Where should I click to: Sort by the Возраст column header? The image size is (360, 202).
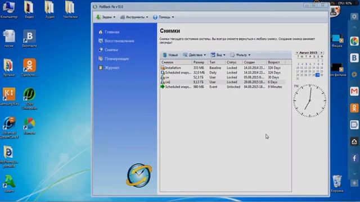[276, 62]
